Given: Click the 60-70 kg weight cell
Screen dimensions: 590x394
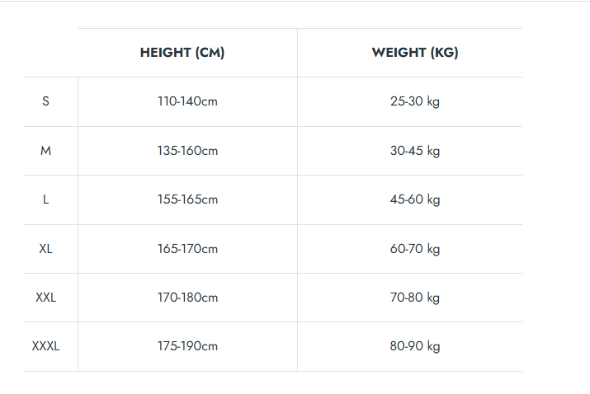Looking at the screenshot, I should 415,249.
